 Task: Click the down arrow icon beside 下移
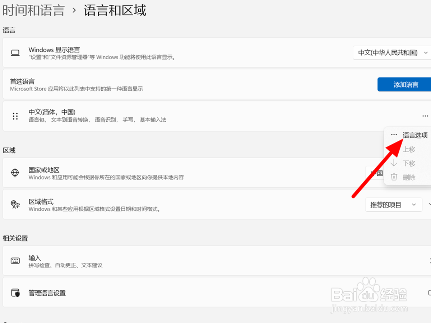point(394,163)
